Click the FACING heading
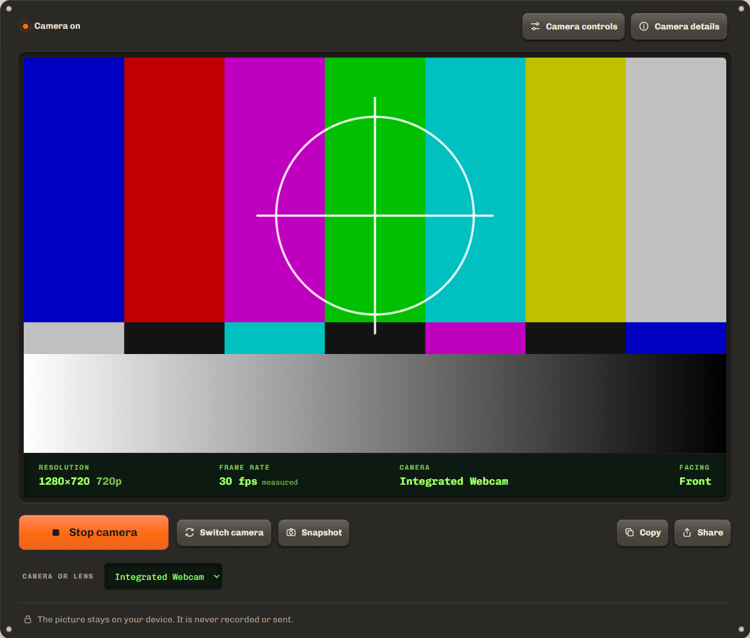 tap(694, 467)
